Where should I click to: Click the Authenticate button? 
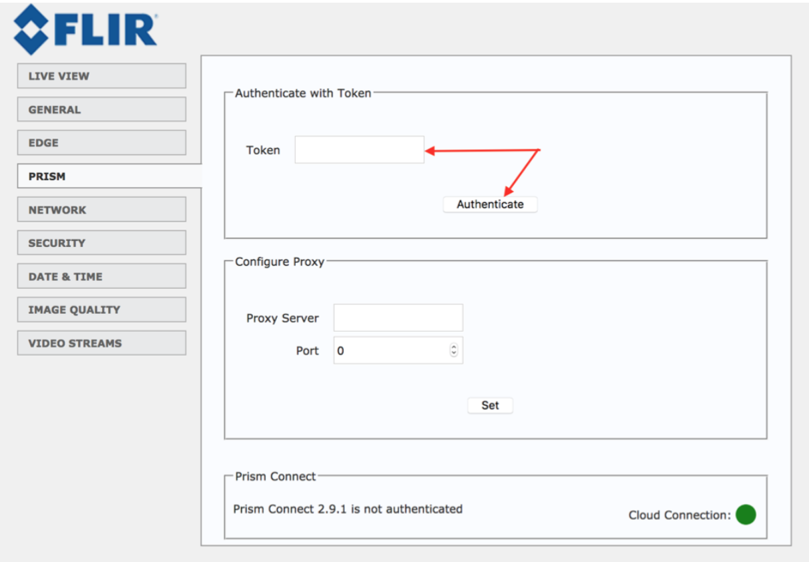click(x=490, y=204)
